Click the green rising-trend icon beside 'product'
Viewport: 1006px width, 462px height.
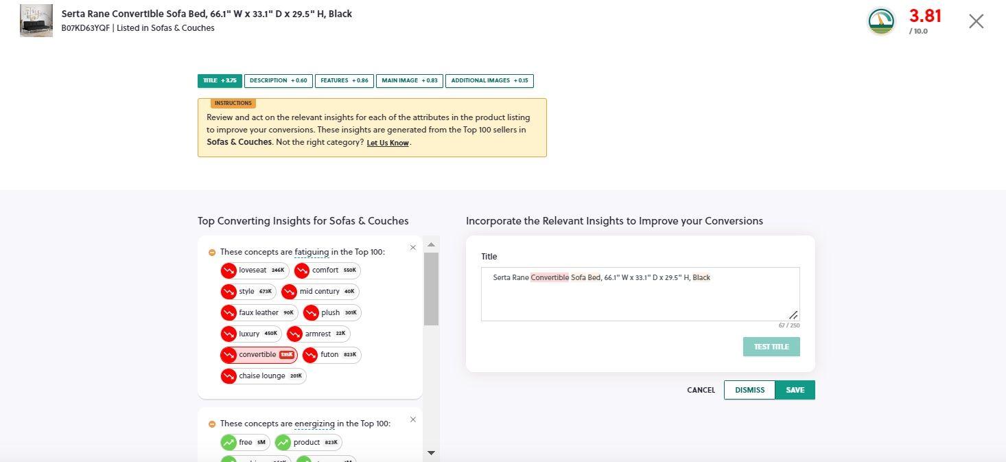[283, 443]
